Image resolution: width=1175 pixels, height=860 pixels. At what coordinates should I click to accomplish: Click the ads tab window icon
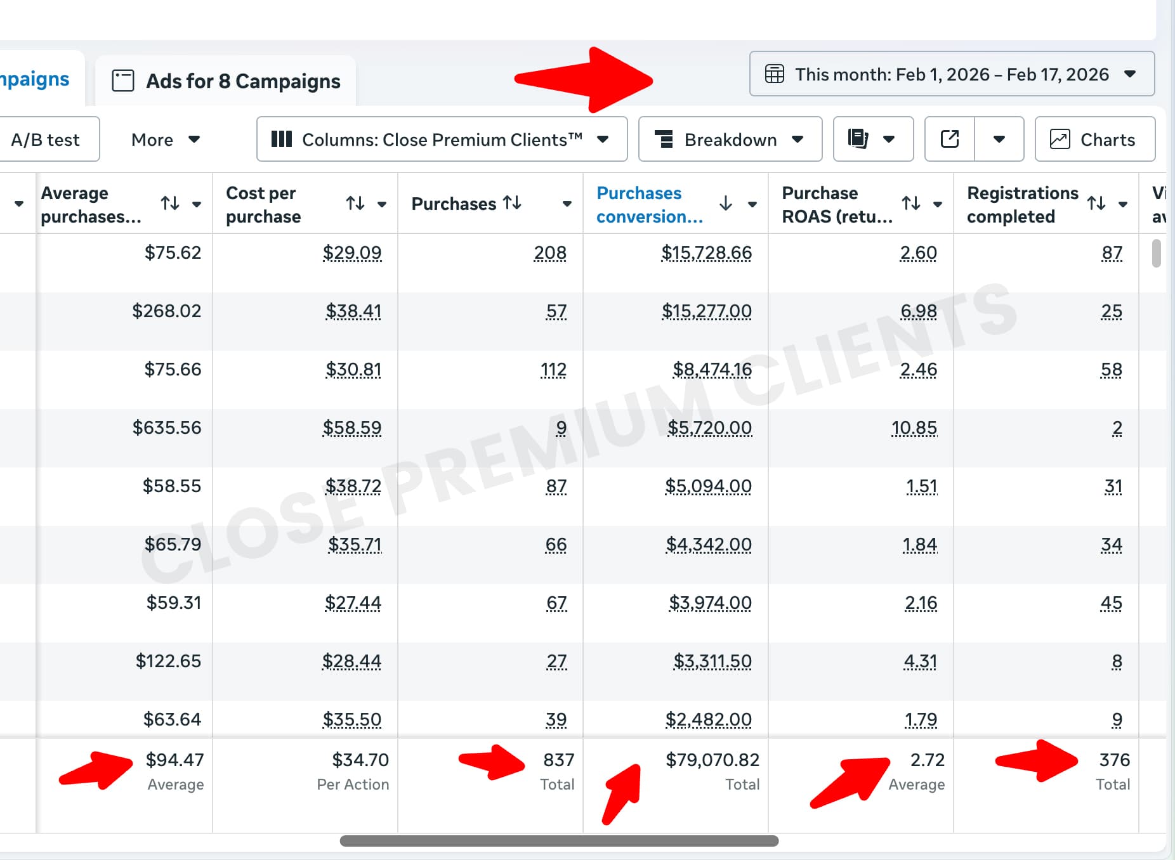123,81
